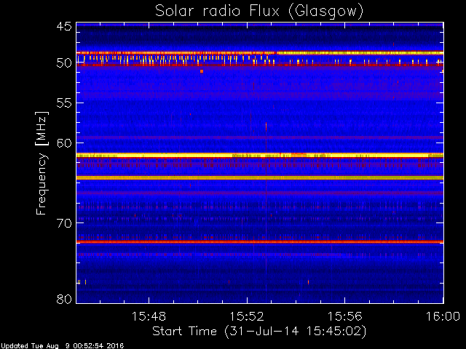Click the 80 MHz frequency label

click(x=64, y=299)
